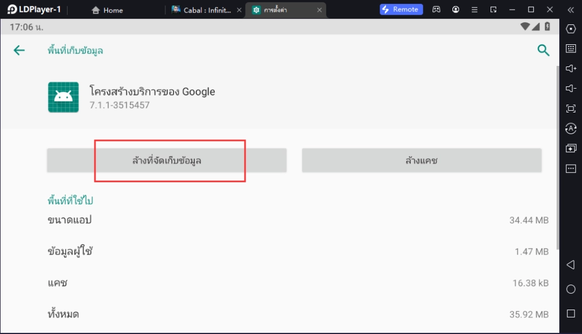The image size is (582, 334).
Task: Click version text 7.1.1-3515457
Action: click(x=119, y=105)
